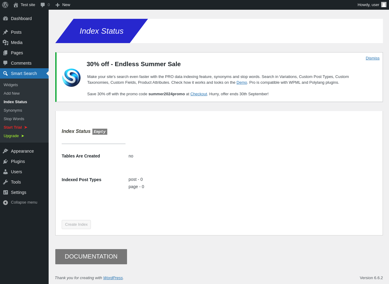The height and width of the screenshot is (284, 389).
Task: Click the Posts pushpin icon
Action: (x=5, y=32)
